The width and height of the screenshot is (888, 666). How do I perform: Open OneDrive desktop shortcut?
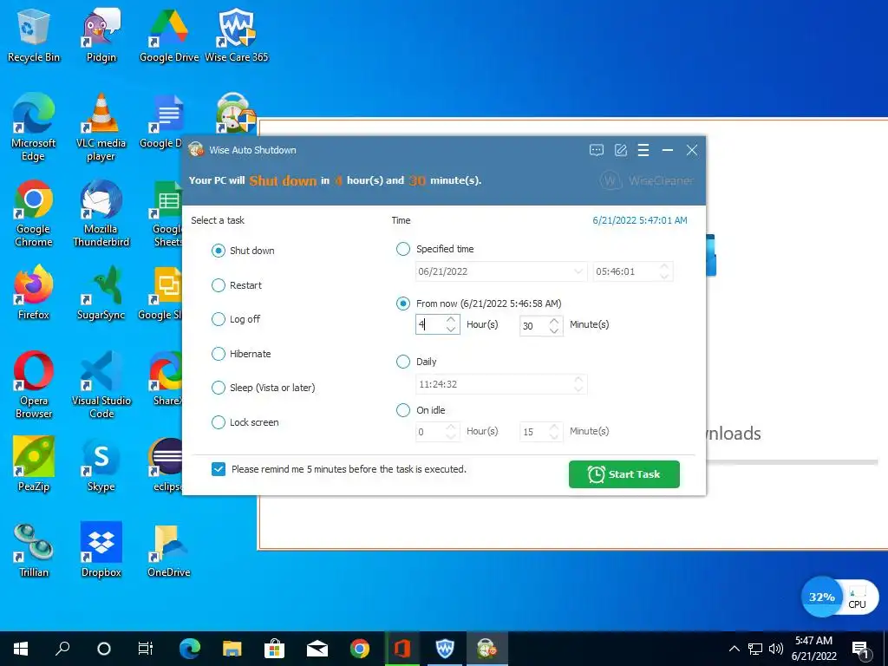(169, 551)
